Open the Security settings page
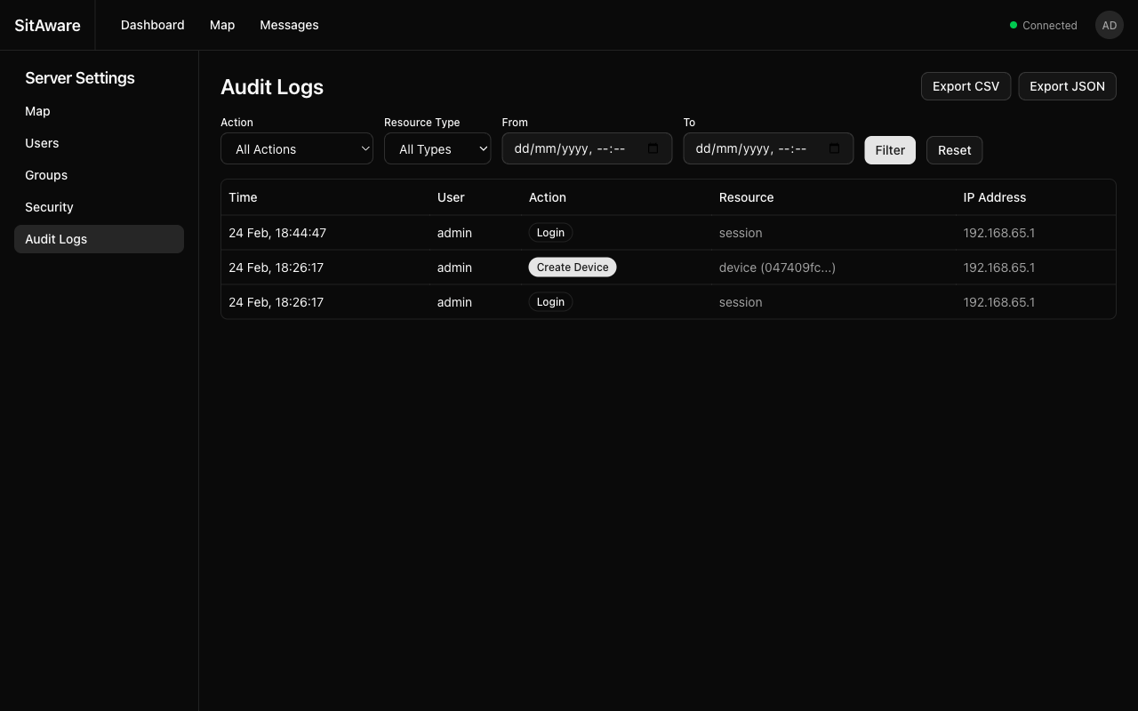The width and height of the screenshot is (1138, 711). click(x=49, y=206)
